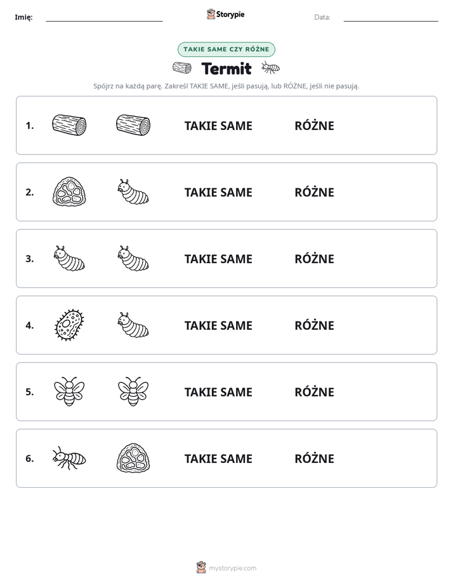Click the first bee picture in row 5
The image size is (453, 586).
pos(69,391)
